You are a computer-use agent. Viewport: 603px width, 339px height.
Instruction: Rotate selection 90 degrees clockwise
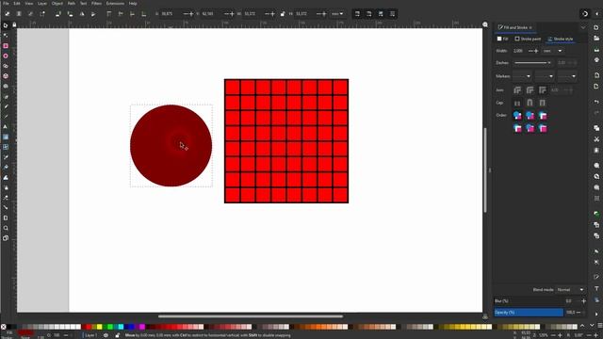[70, 14]
